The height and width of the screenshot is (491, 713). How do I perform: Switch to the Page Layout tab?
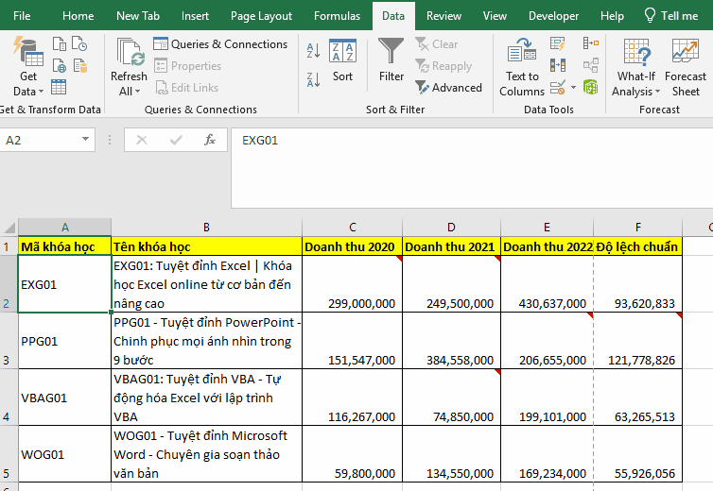(261, 16)
